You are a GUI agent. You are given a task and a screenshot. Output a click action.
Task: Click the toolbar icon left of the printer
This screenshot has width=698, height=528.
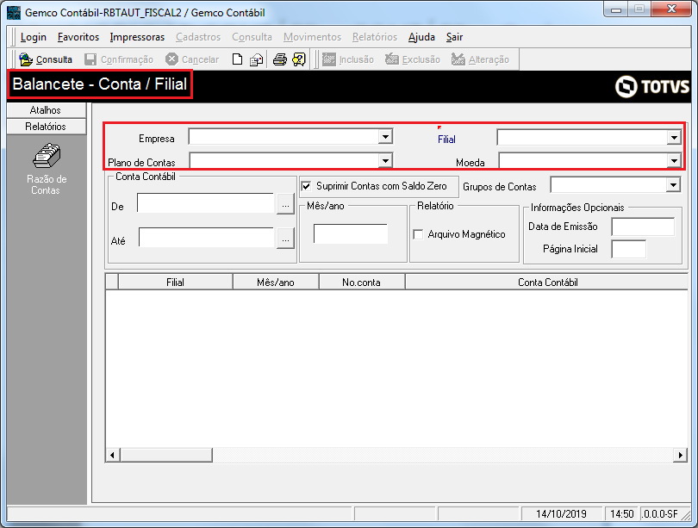(257, 59)
